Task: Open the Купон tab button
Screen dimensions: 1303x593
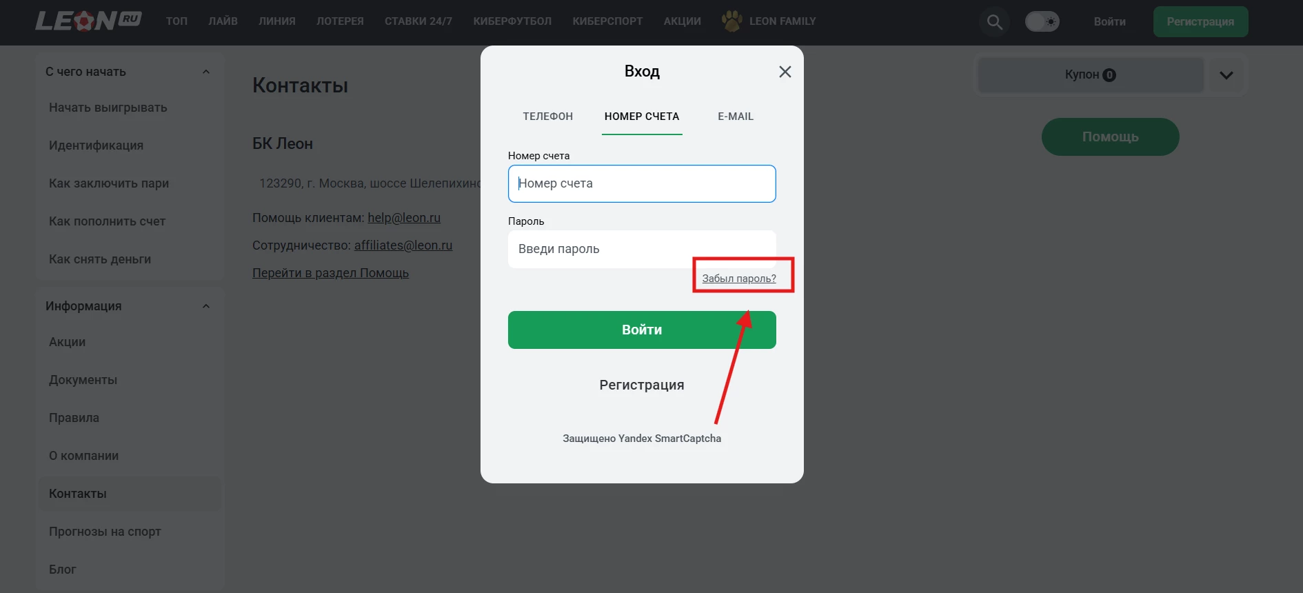Action: 1090,75
